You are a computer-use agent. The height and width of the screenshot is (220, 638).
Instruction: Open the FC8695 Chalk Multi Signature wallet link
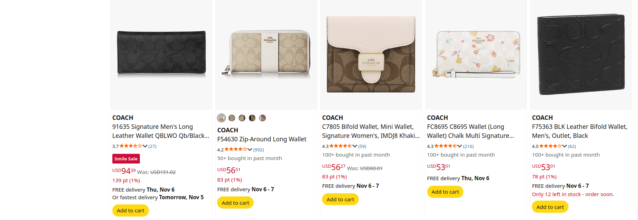(470, 131)
